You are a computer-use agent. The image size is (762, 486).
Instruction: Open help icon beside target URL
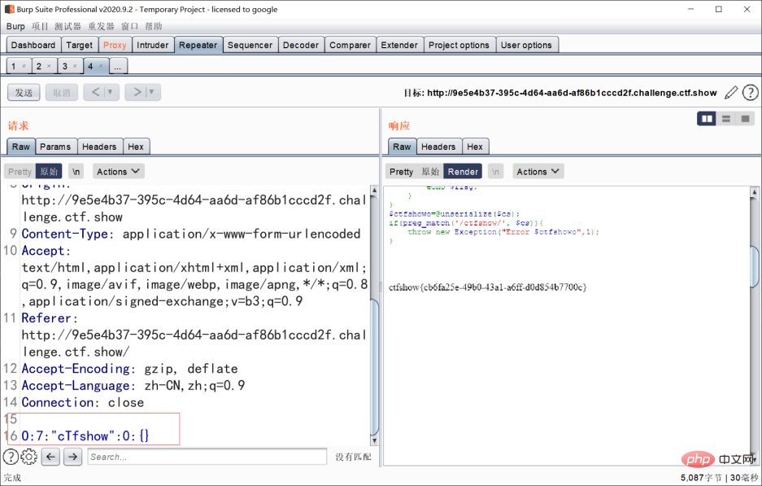[x=750, y=93]
